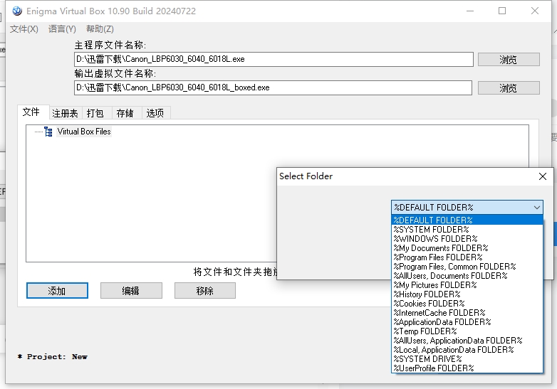
Task: Click the Virtual Box Files tree icon
Action: pos(48,132)
